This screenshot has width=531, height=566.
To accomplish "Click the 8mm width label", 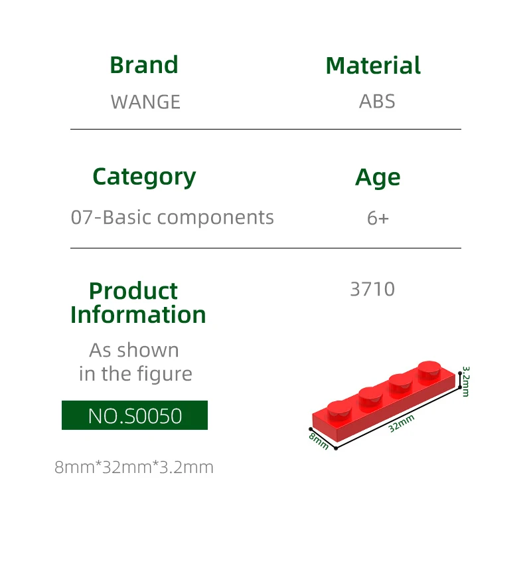I will [319, 441].
